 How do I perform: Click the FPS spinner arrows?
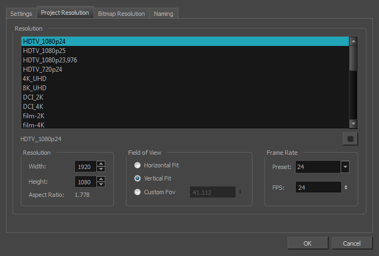pos(345,188)
